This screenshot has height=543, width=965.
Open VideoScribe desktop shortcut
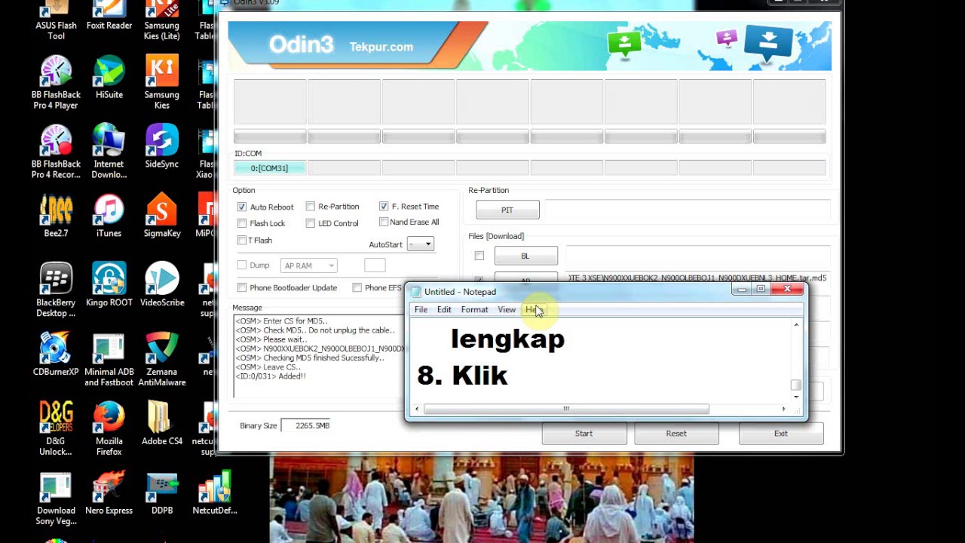(161, 285)
